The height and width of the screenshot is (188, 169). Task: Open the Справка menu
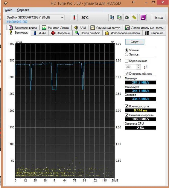pyautogui.click(x=23, y=10)
